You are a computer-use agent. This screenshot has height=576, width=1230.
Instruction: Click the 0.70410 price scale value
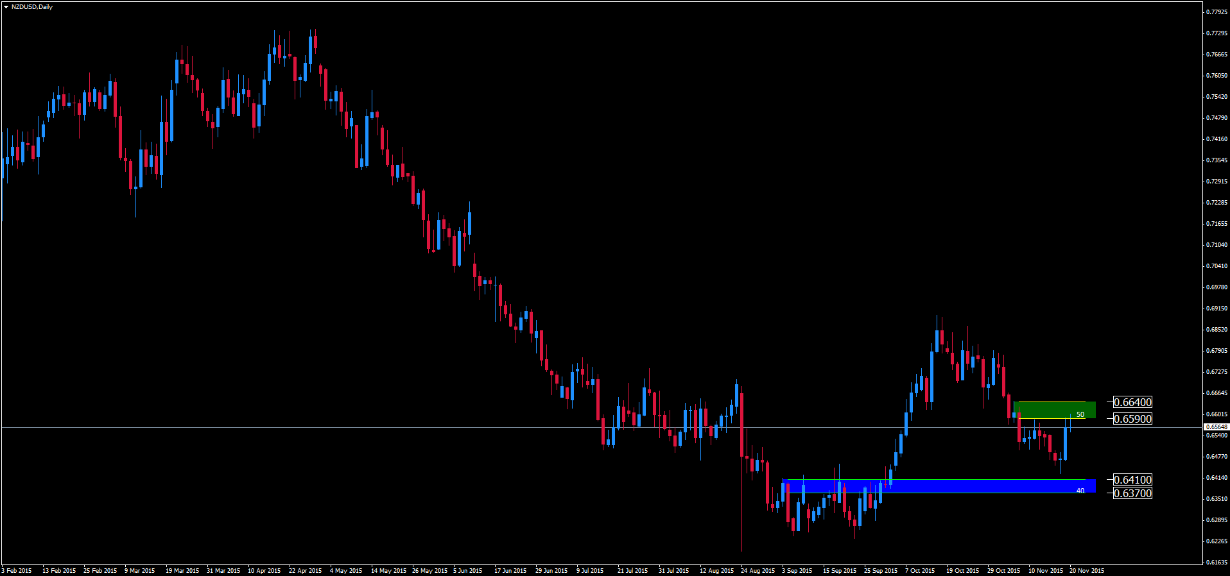[1217, 266]
